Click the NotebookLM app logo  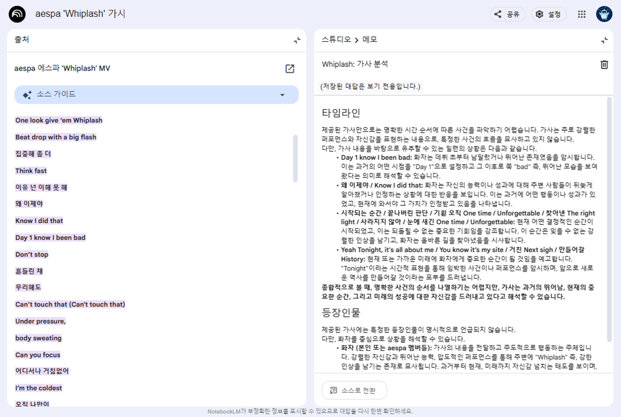(17, 14)
